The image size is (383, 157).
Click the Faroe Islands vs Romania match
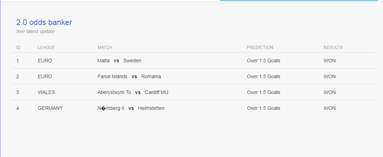129,76
